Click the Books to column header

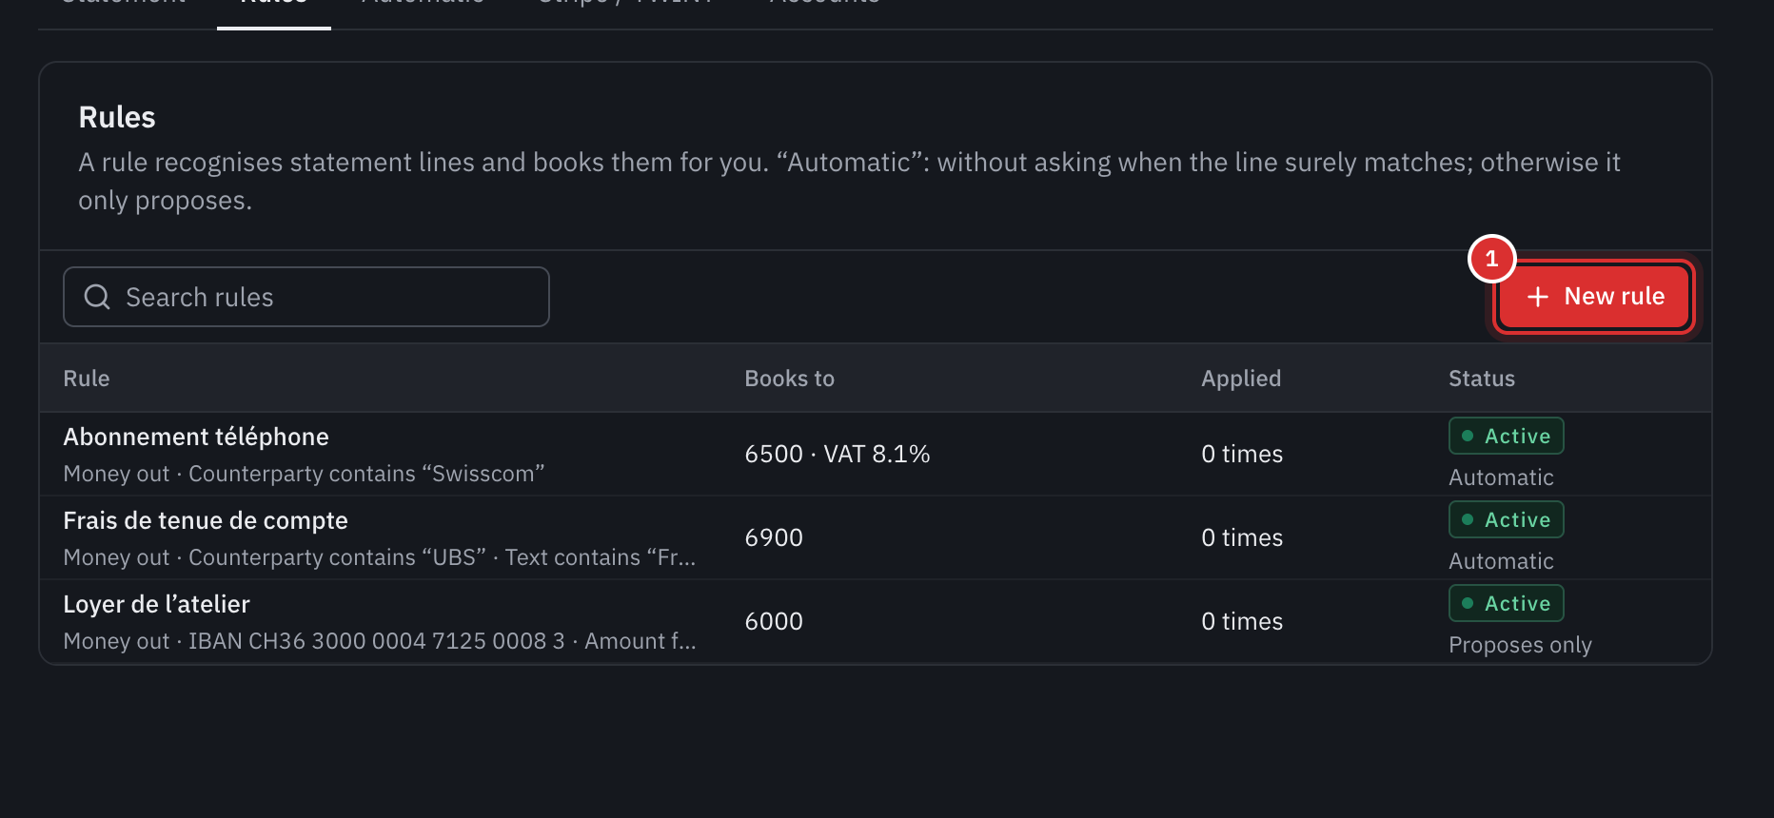(x=790, y=379)
